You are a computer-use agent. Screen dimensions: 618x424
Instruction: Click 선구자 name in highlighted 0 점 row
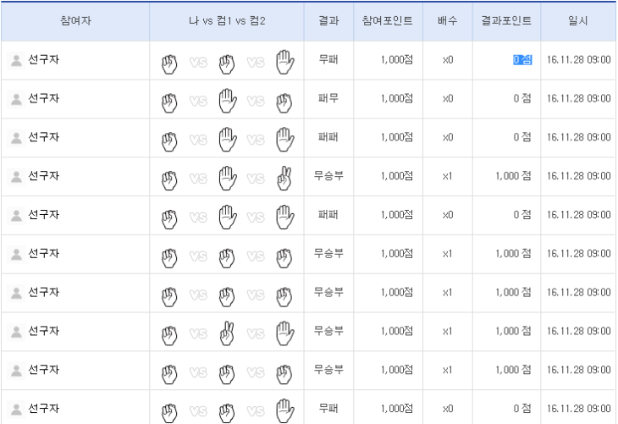point(44,60)
